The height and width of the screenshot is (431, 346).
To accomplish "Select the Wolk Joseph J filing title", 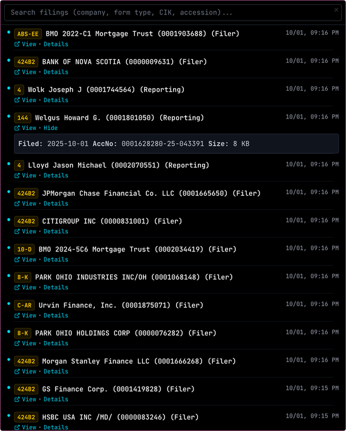I will 106,90.
